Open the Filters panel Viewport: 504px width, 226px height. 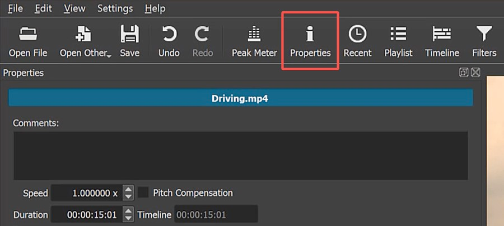pos(484,42)
